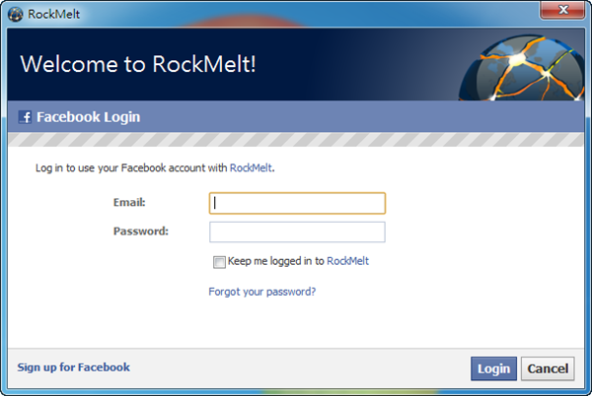This screenshot has width=592, height=396.
Task: Cancel the Facebook login dialog
Action: click(x=548, y=369)
